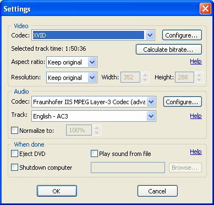The height and width of the screenshot is (205, 214).
Task: Click the audio Configure button
Action: point(183,102)
